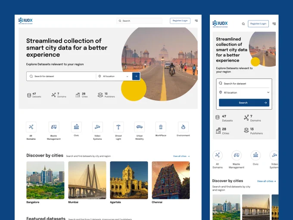The image size is (293, 220).
Task: Focus Search for dataset field in mobile view
Action: [244, 83]
